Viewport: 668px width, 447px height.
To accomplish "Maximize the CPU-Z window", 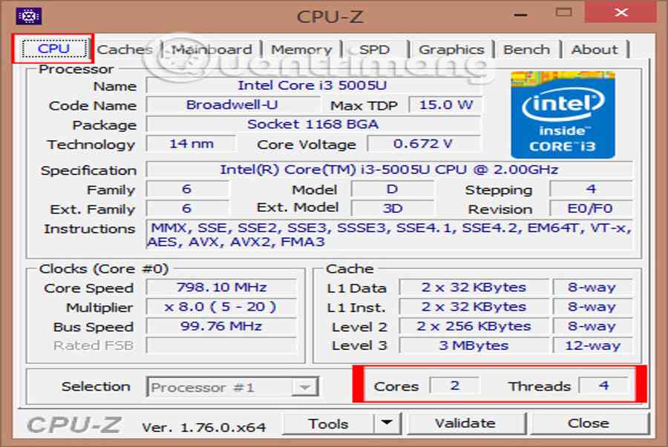I will click(563, 13).
